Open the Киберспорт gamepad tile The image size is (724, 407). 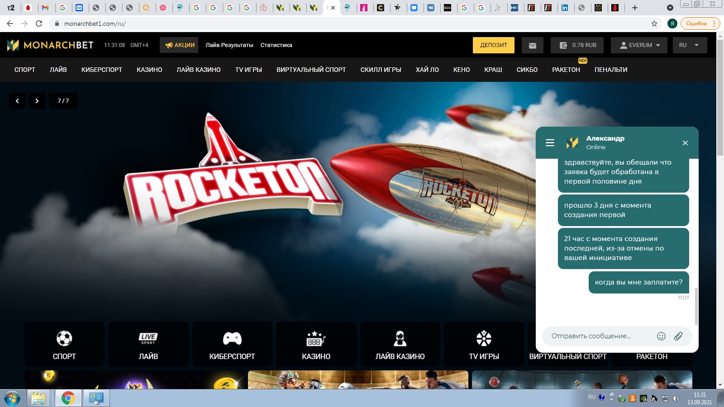click(x=232, y=344)
